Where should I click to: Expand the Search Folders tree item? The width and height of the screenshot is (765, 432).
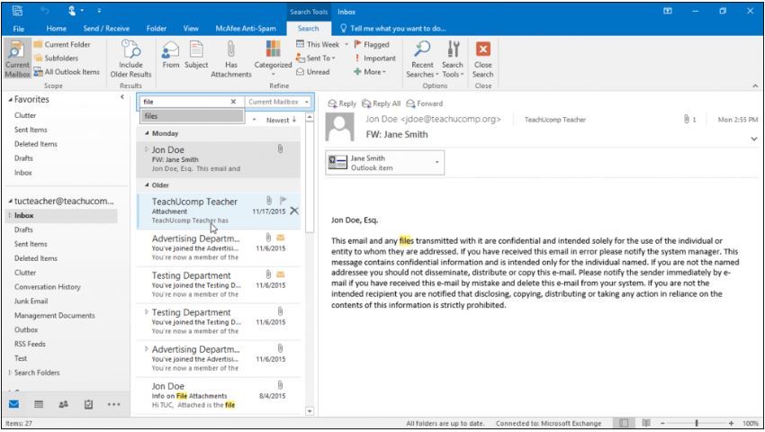point(10,373)
